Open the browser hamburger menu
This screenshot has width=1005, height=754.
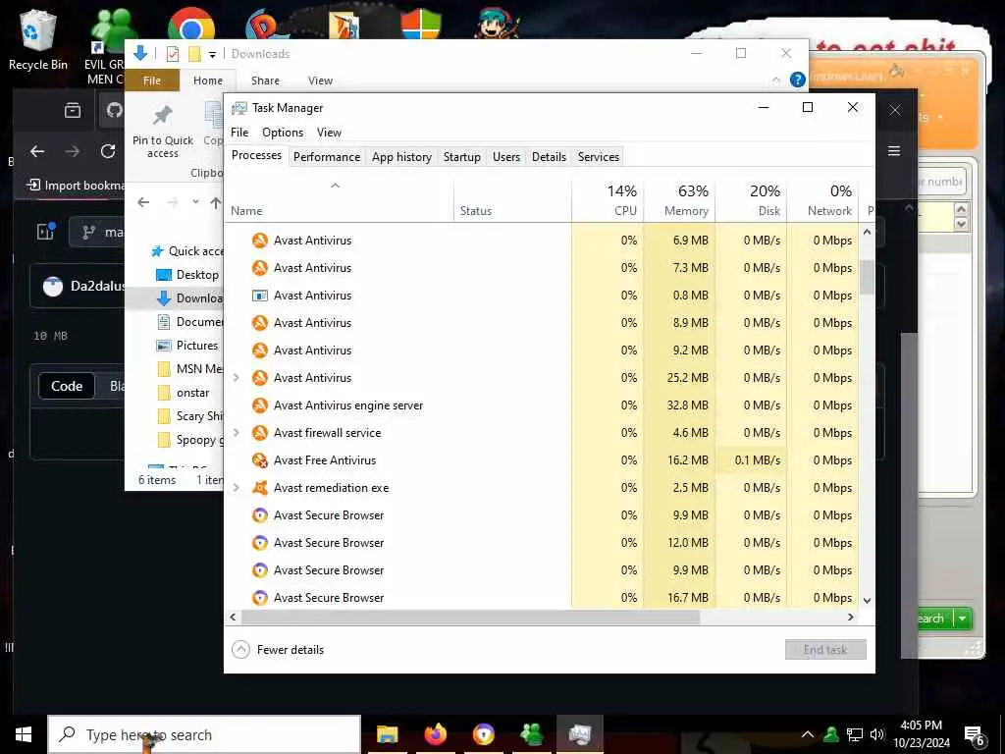[894, 150]
